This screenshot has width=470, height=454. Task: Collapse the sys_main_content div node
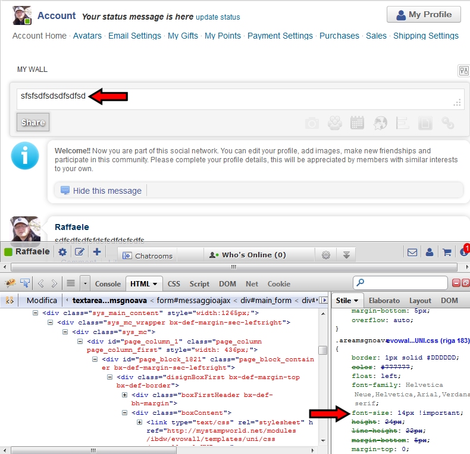[36, 313]
